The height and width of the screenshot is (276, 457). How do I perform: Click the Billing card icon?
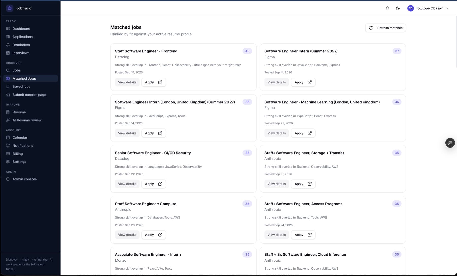coord(8,154)
